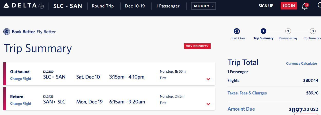The image size is (321, 115).
Task: Open the Currency Calculator
Action: pos(301,63)
